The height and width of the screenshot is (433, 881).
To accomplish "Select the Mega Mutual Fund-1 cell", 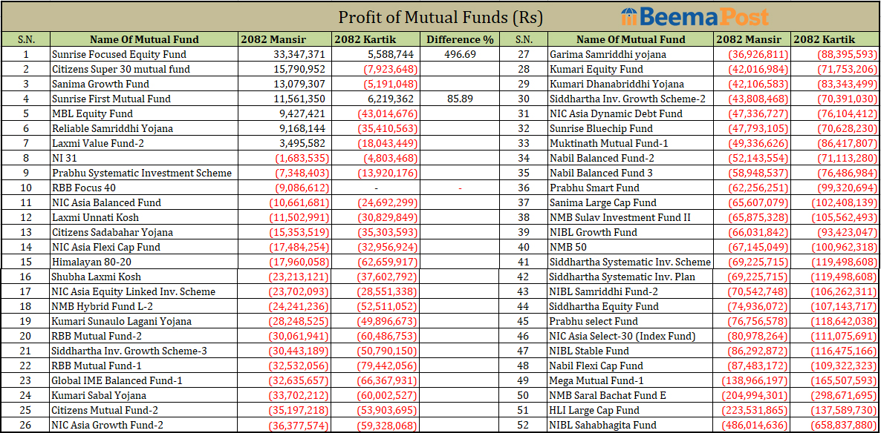I will click(596, 380).
